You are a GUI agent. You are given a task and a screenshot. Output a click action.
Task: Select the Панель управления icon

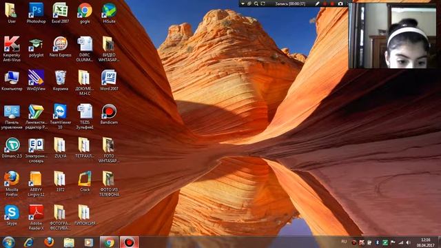coord(12,116)
